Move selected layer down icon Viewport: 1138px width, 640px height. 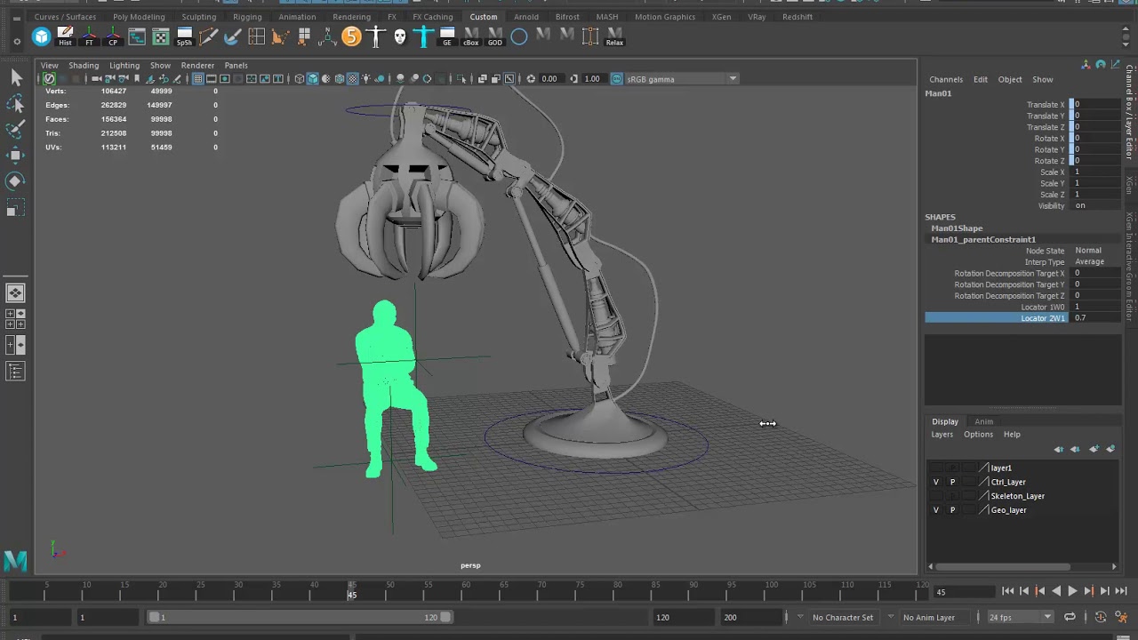pos(1076,449)
